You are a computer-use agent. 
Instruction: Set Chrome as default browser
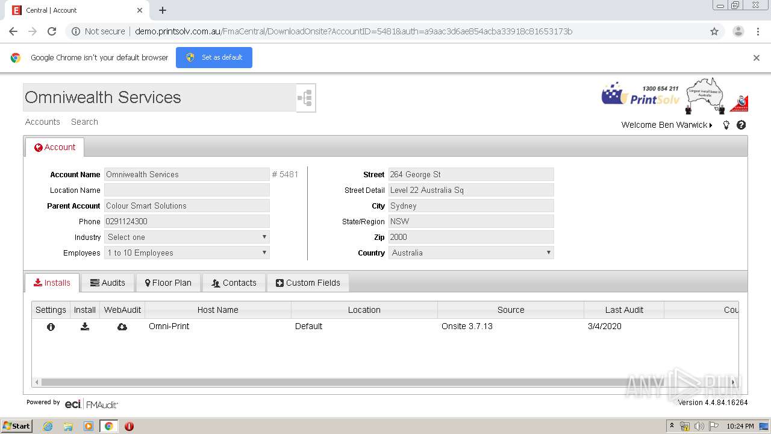[x=214, y=58]
